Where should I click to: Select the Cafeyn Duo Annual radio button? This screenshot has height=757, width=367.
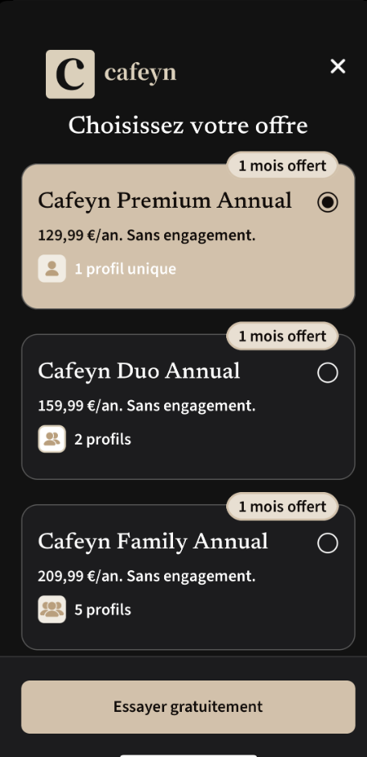coord(328,373)
